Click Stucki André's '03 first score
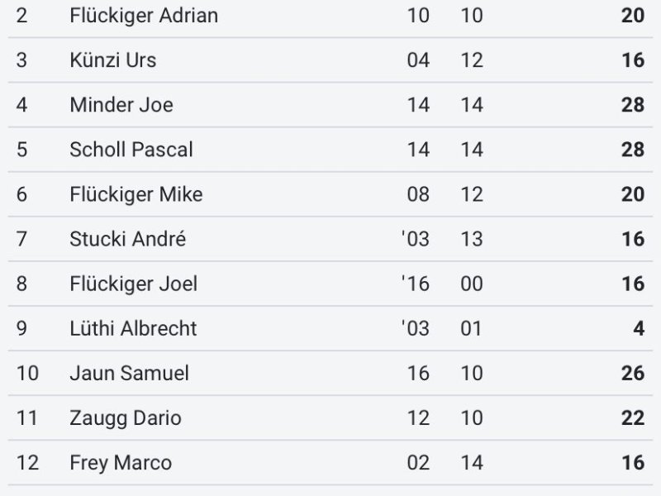This screenshot has height=496, width=661. click(x=416, y=239)
